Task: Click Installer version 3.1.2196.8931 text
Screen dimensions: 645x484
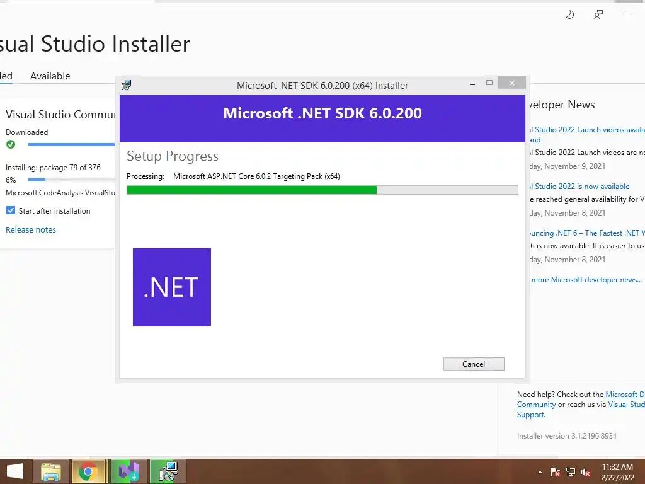Action: point(567,436)
